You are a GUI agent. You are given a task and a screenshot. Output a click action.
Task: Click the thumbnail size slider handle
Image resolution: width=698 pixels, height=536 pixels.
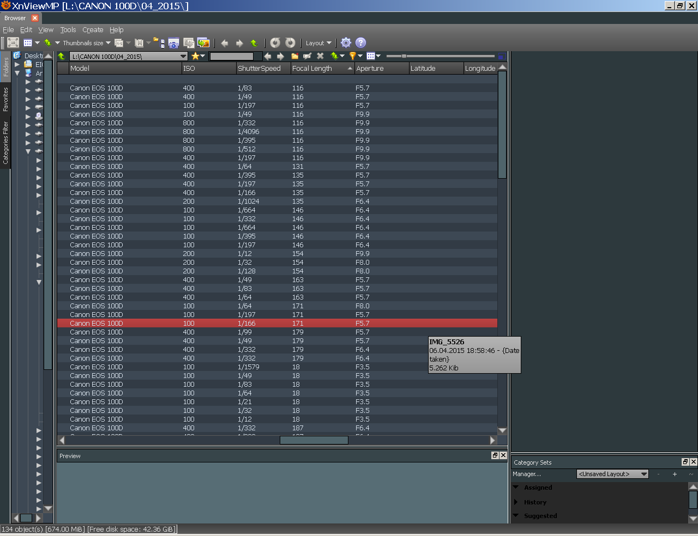click(x=404, y=56)
